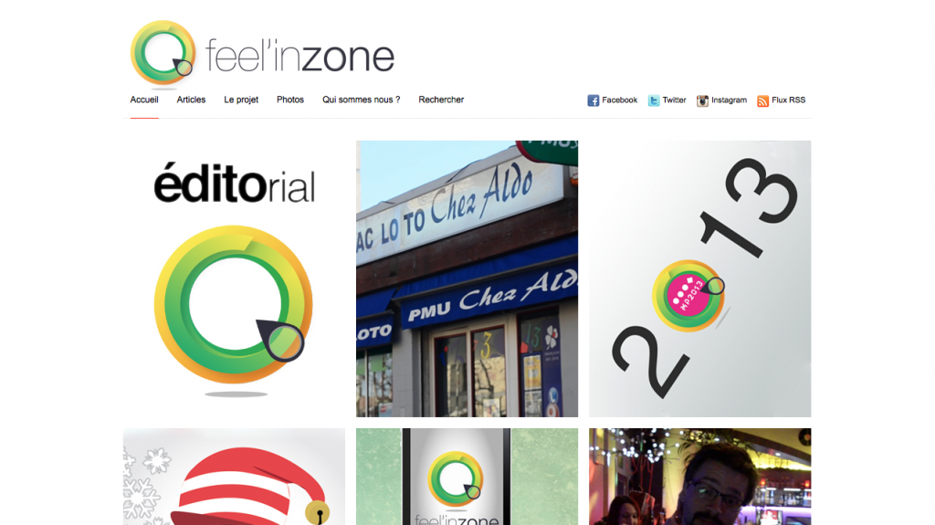Open the Chez Aldo storefront photo
The width and height of the screenshot is (935, 525).
point(467,278)
